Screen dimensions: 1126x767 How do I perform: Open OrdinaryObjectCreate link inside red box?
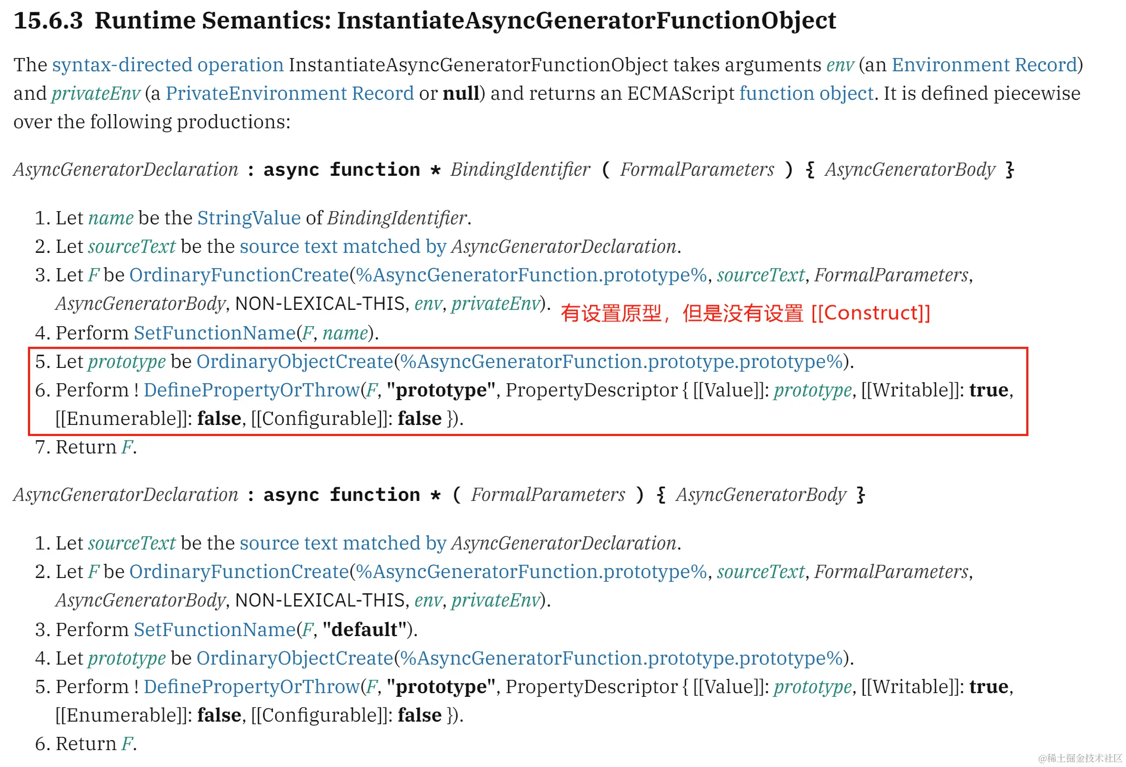(295, 362)
